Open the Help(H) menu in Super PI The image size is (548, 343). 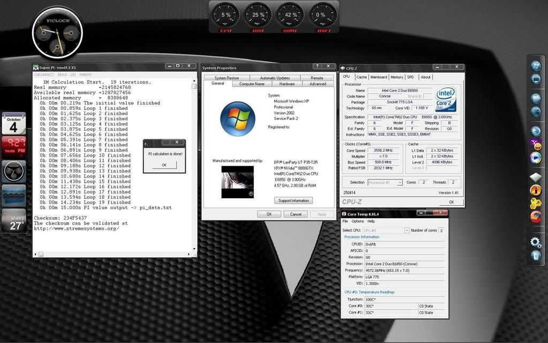point(85,74)
